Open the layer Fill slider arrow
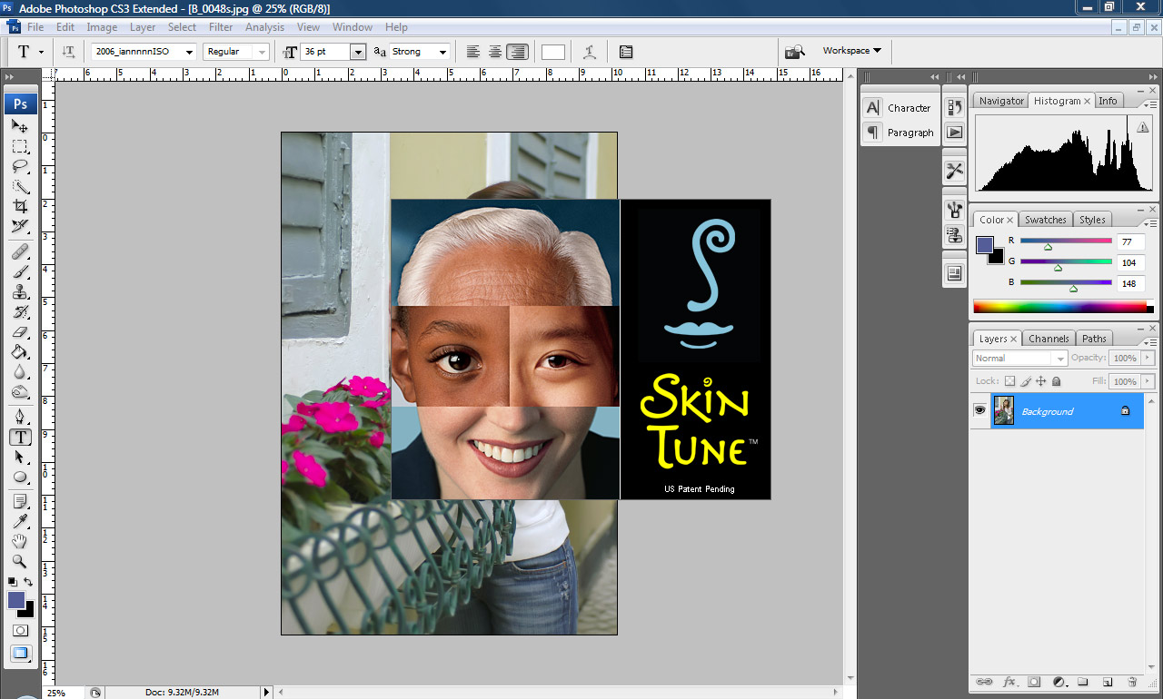The height and width of the screenshot is (699, 1163). pyautogui.click(x=1148, y=381)
